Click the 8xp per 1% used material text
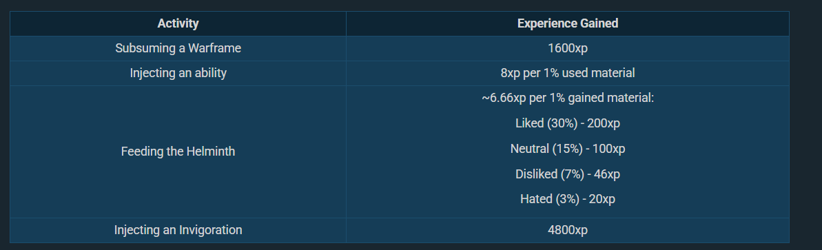This screenshot has width=822, height=250. tap(567, 73)
